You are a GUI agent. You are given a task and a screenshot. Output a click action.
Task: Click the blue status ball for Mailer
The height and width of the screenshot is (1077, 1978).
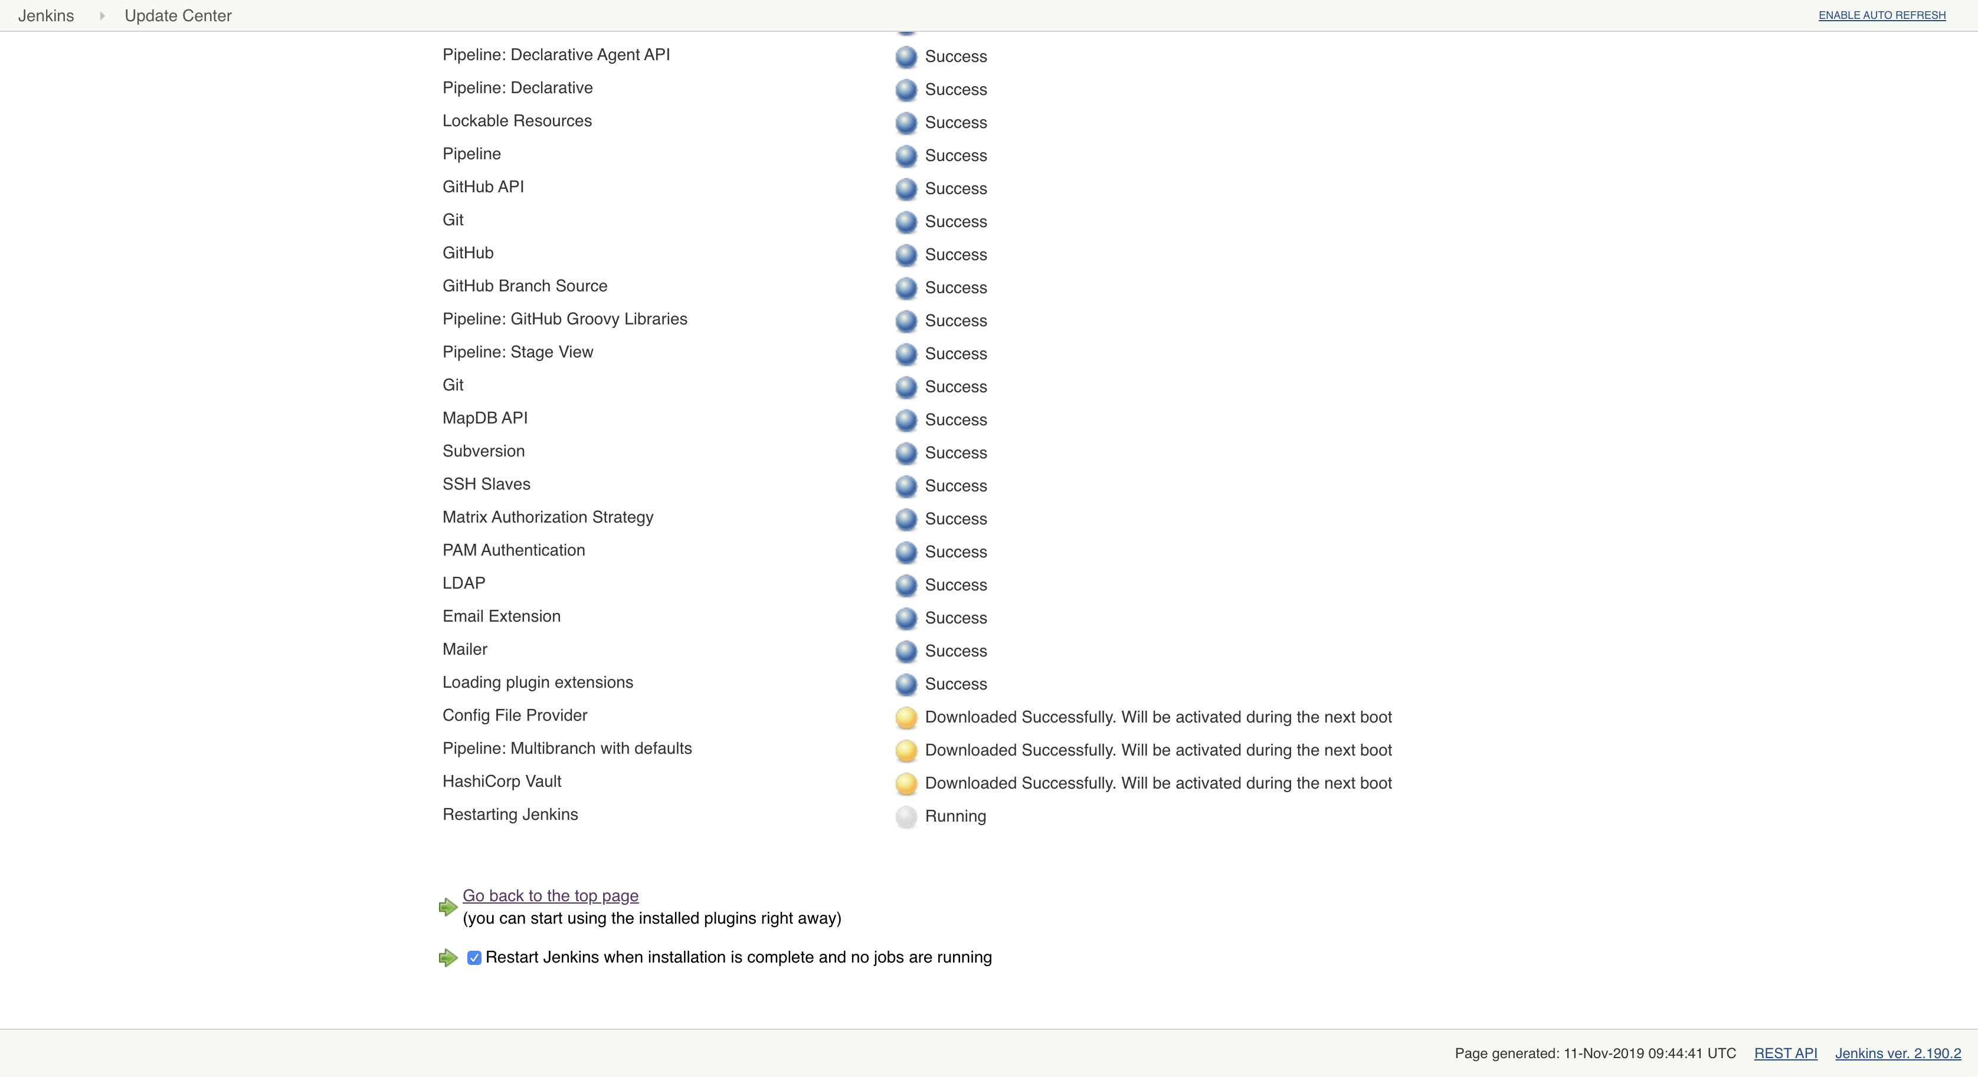click(x=906, y=651)
